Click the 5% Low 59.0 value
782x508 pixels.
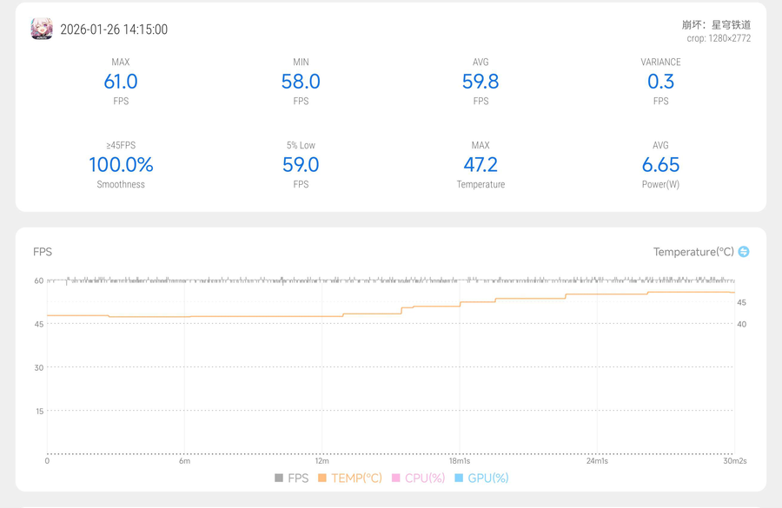(x=301, y=165)
